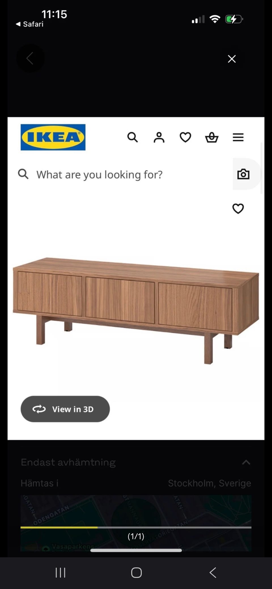Close the image viewer with the X
The image size is (272, 589).
(x=232, y=59)
